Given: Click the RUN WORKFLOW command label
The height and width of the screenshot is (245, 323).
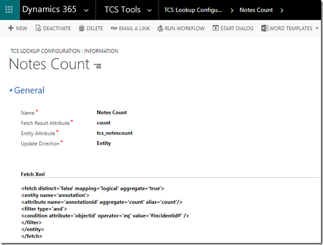Looking at the screenshot, I should (x=185, y=28).
